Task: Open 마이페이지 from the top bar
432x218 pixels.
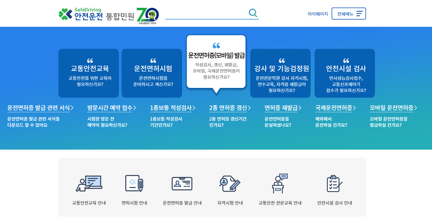Action: click(317, 13)
